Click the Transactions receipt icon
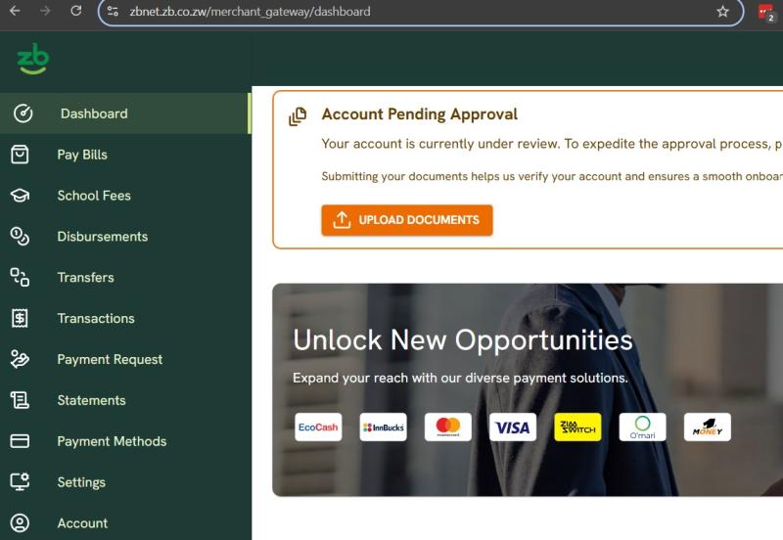This screenshot has width=783, height=540. click(x=20, y=318)
